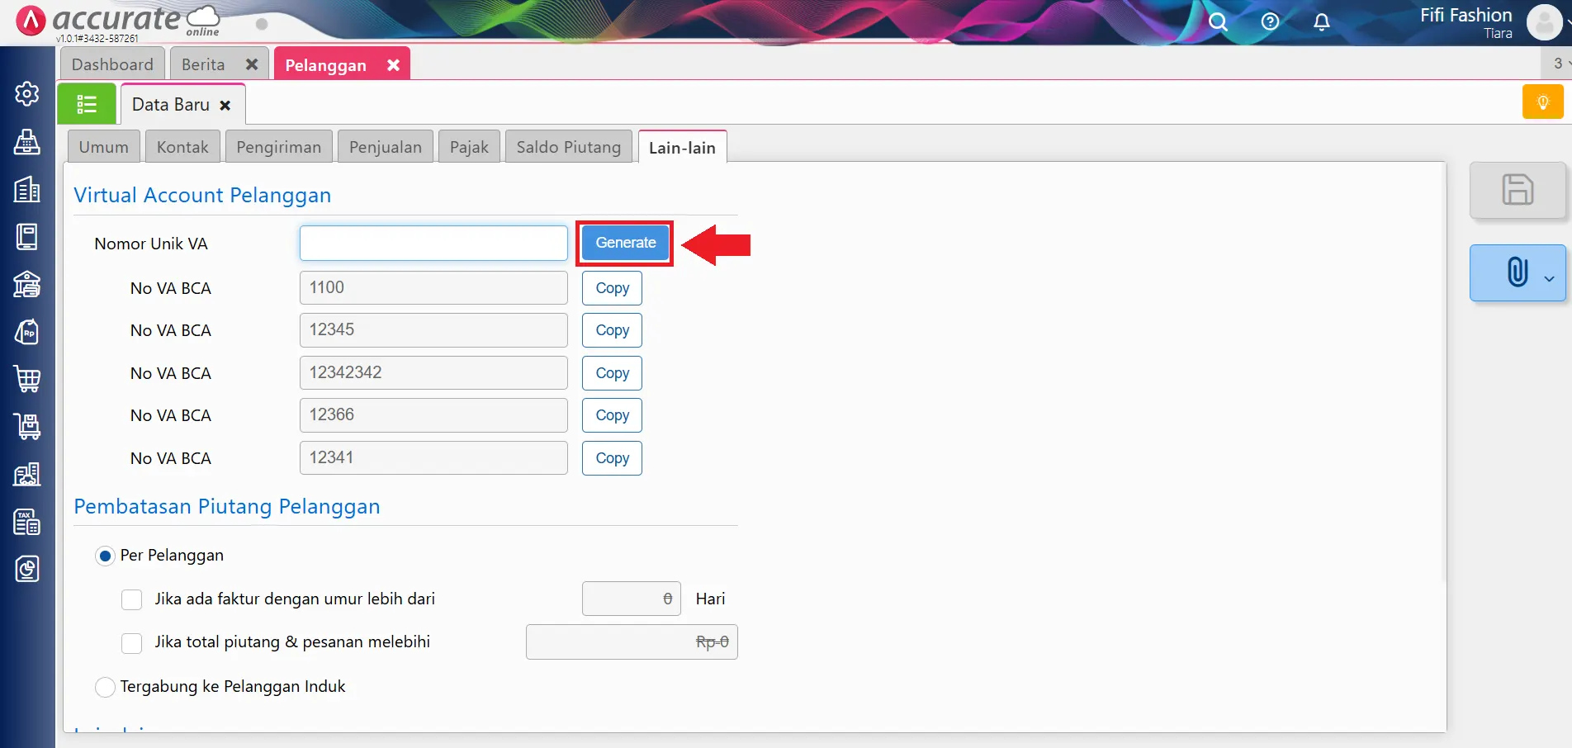Go to the Saldo Piutang tab
1572x748 pixels.
(568, 147)
